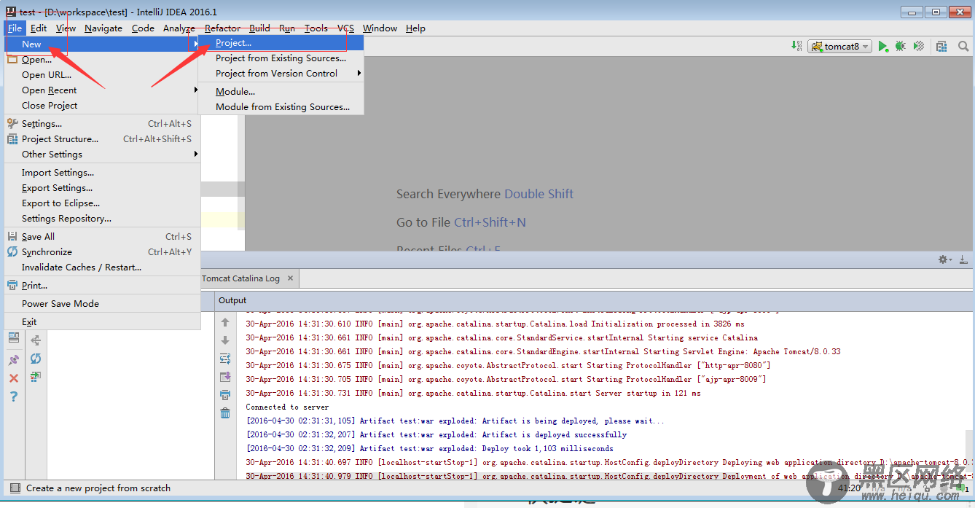This screenshot has width=975, height=508.
Task: Open the Analyze menu
Action: [x=179, y=28]
